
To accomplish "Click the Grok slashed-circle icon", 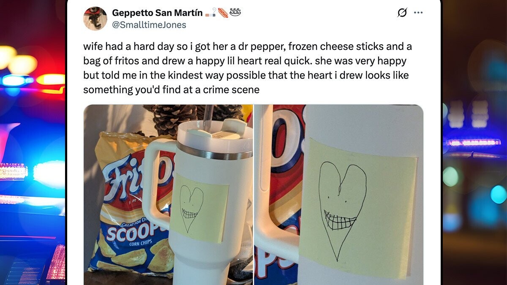I will click(402, 13).
